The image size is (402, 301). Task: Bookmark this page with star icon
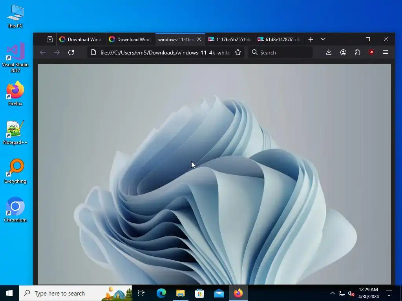(x=238, y=53)
